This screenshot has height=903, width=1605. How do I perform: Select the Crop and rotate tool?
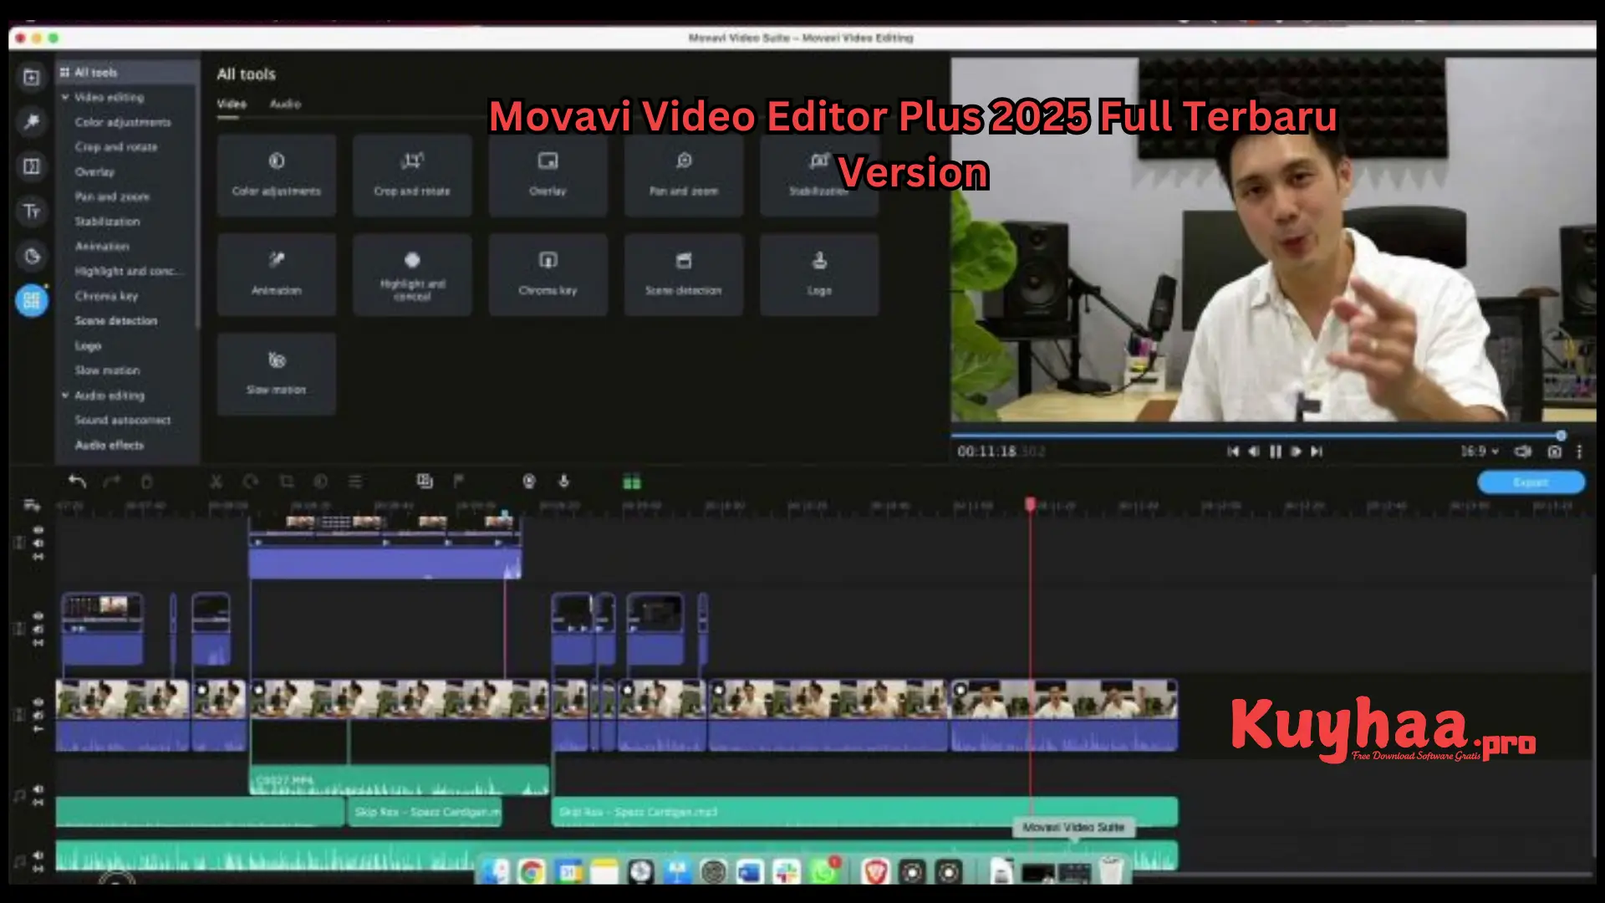click(412, 174)
